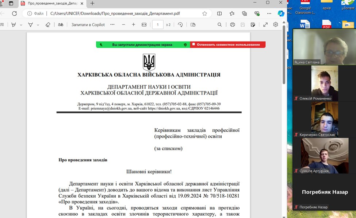
Task: Click the scrollbar up arrow
Action: point(284,23)
